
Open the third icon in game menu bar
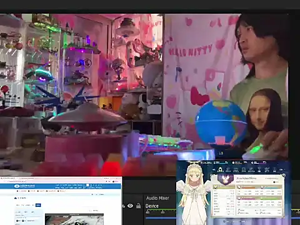pyautogui.click(x=236, y=170)
